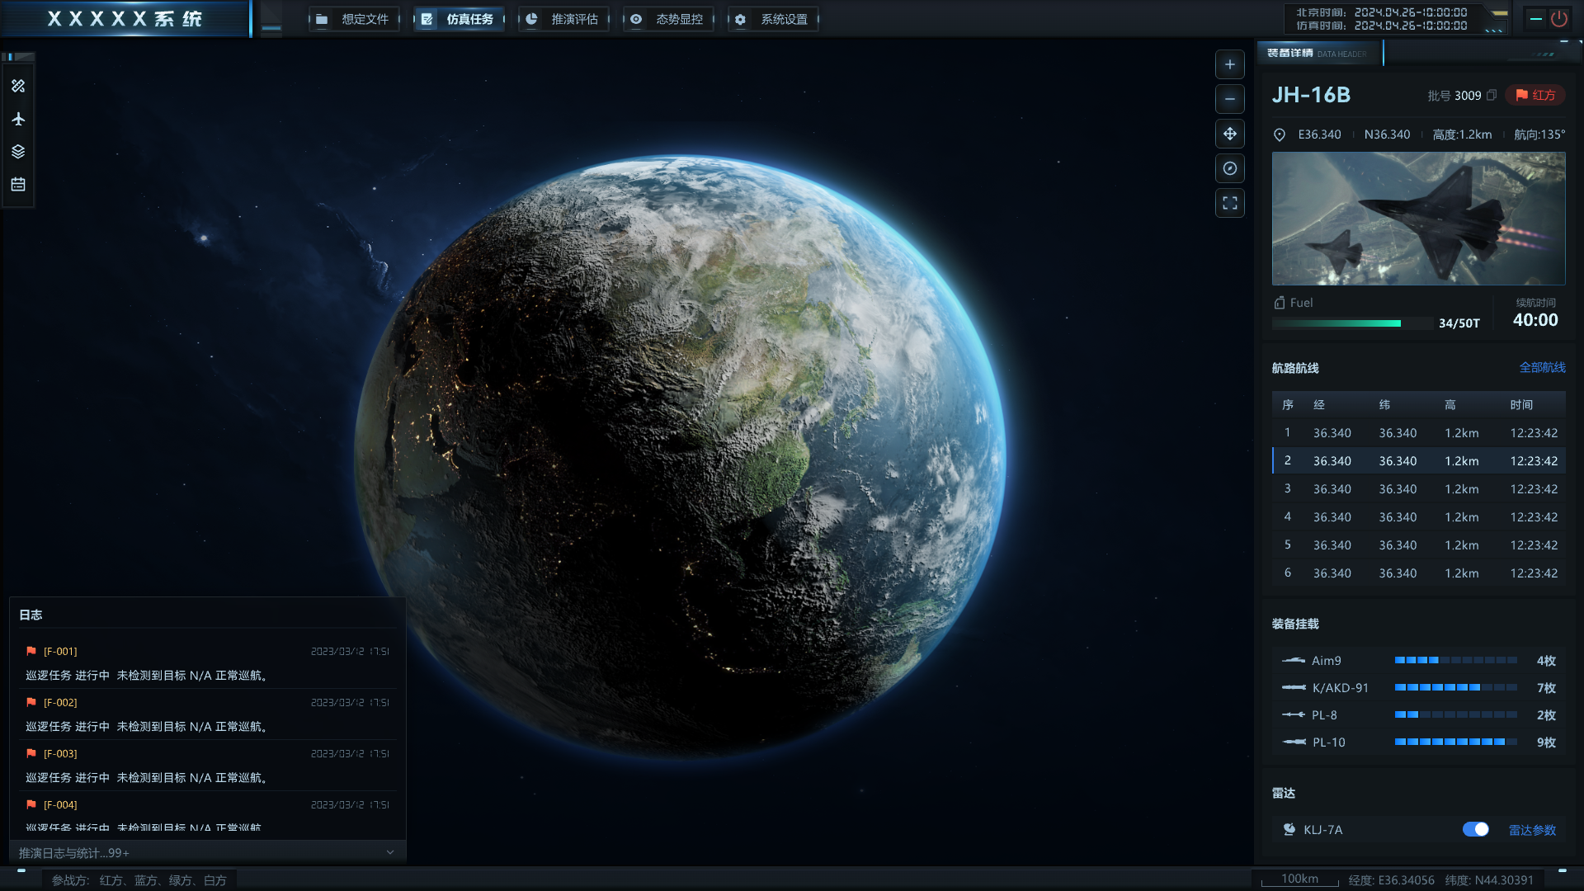Open the 想定文件 menu tab
This screenshot has height=891, width=1584.
(x=354, y=19)
